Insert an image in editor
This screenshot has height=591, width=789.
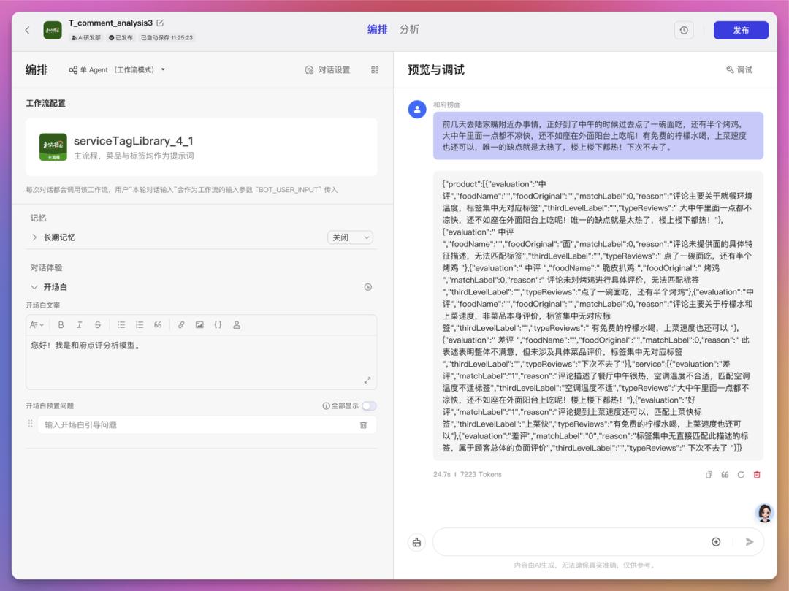point(199,325)
